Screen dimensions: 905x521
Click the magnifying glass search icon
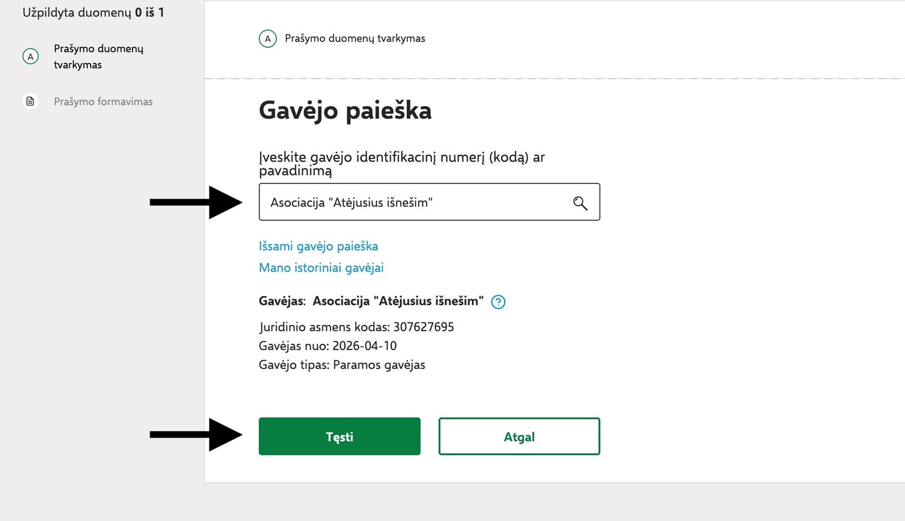pyautogui.click(x=580, y=202)
